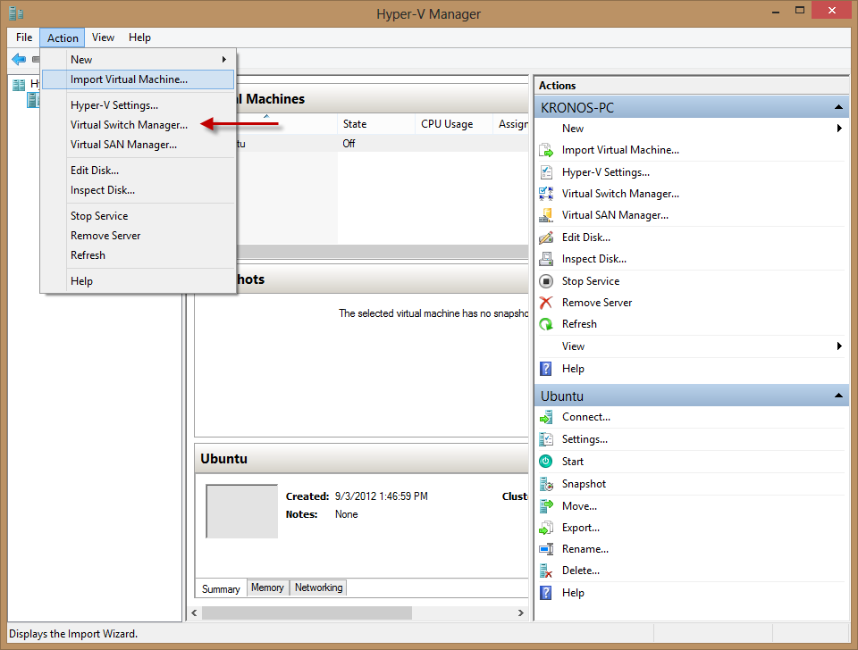Click the red Remove Server icon
Screen dimensions: 858x650
(x=546, y=303)
